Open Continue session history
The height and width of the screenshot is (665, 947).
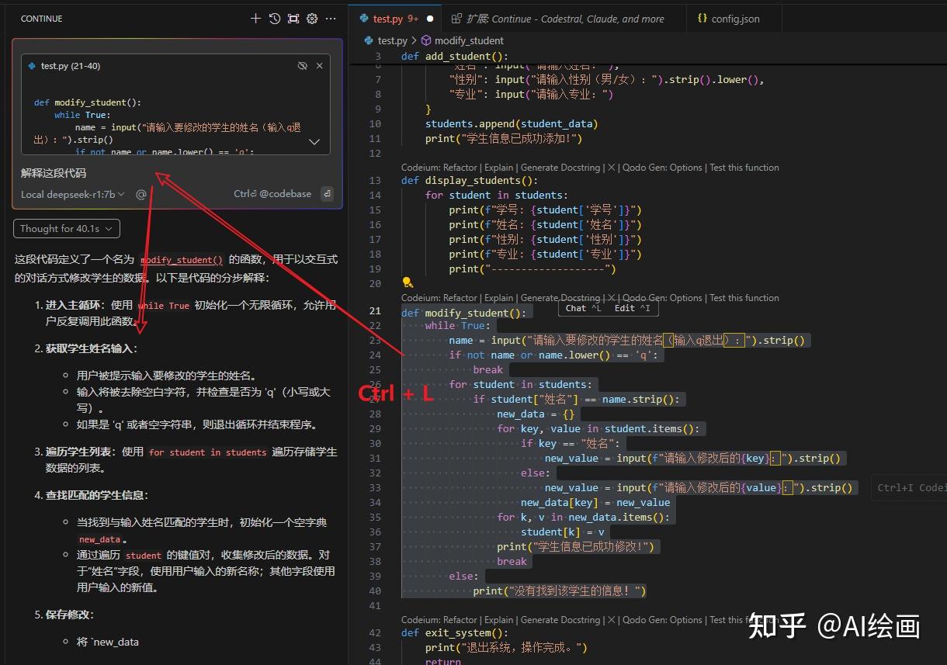(275, 18)
